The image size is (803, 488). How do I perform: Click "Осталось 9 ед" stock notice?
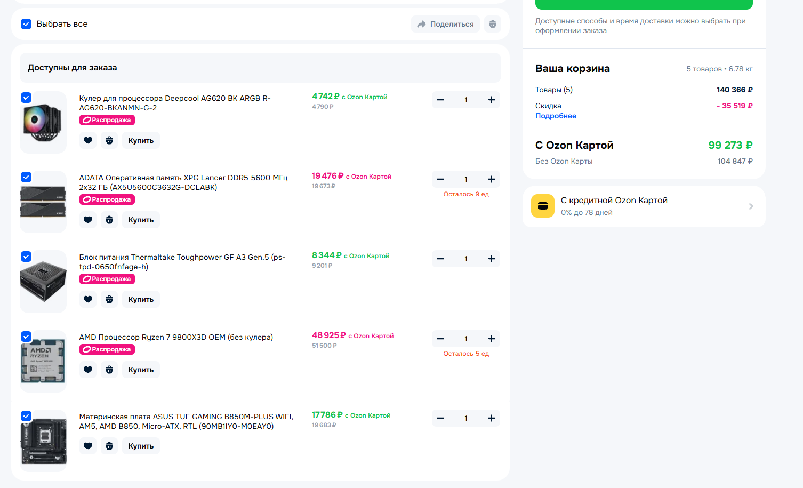(x=466, y=194)
